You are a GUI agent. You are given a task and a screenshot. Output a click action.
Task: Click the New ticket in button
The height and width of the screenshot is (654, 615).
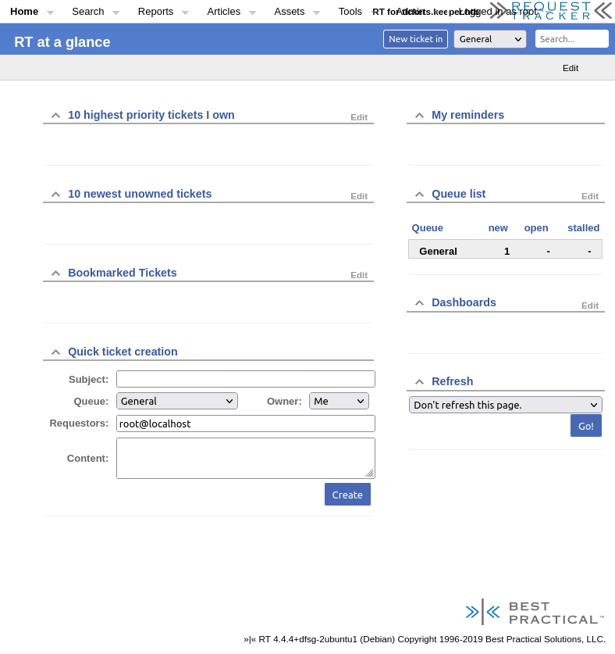(415, 39)
